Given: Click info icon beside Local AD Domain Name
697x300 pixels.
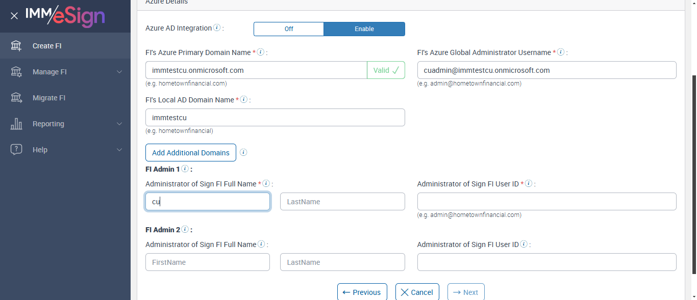Looking at the screenshot, I should pyautogui.click(x=244, y=100).
